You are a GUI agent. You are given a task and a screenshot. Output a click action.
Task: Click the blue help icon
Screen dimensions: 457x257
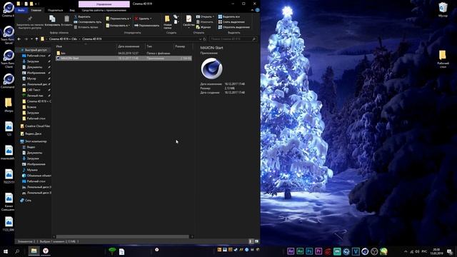(257, 10)
